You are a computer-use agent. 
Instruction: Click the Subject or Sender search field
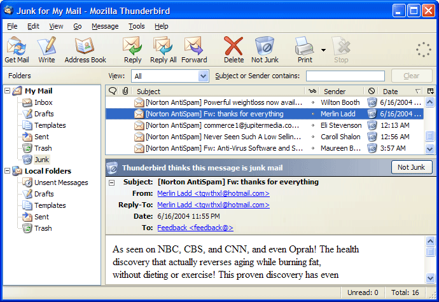tap(345, 76)
